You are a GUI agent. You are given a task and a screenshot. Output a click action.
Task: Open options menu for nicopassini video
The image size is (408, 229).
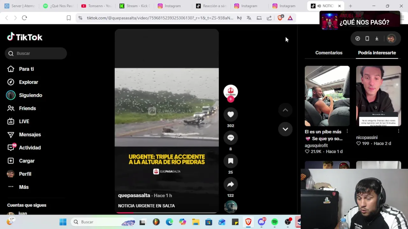(398, 131)
